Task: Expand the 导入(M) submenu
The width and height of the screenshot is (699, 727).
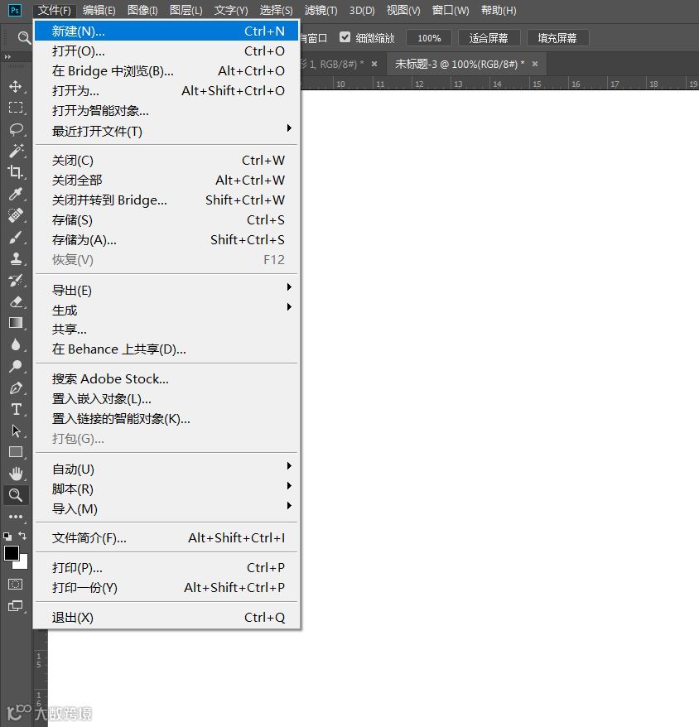Action: coord(167,509)
